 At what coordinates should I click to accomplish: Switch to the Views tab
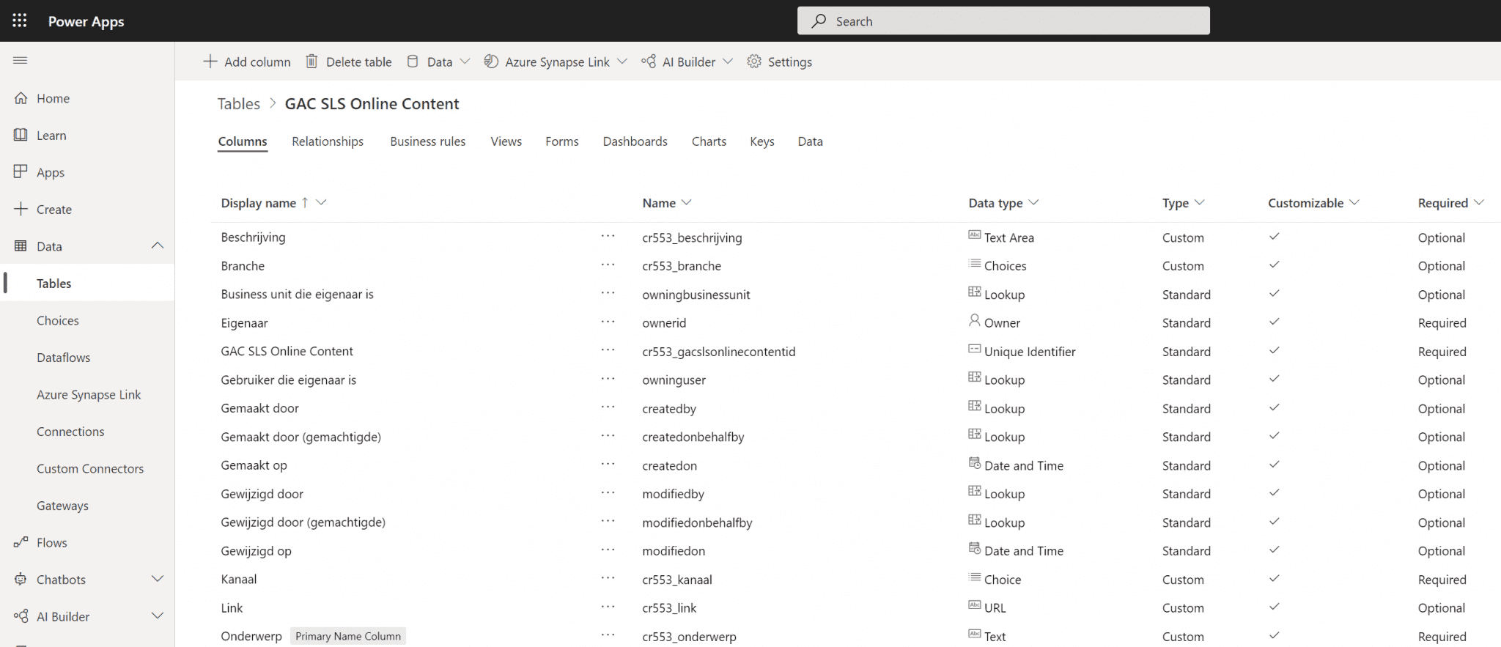506,141
